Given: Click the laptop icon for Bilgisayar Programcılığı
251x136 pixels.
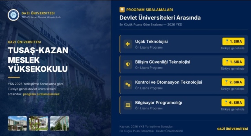Looking at the screenshot, I should pyautogui.click(x=128, y=105).
